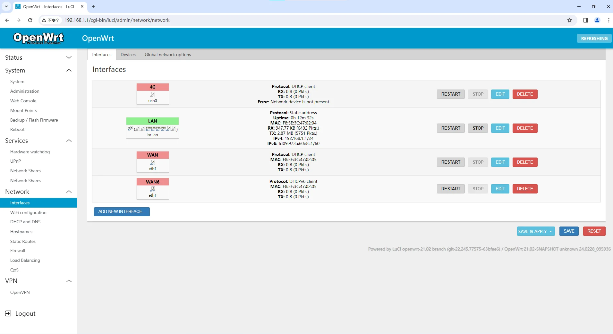The width and height of the screenshot is (613, 334).
Task: Click the browser address bar URL
Action: (117, 20)
